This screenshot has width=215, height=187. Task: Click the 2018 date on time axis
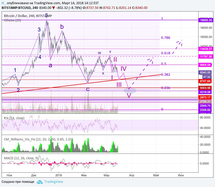[x=59, y=175]
